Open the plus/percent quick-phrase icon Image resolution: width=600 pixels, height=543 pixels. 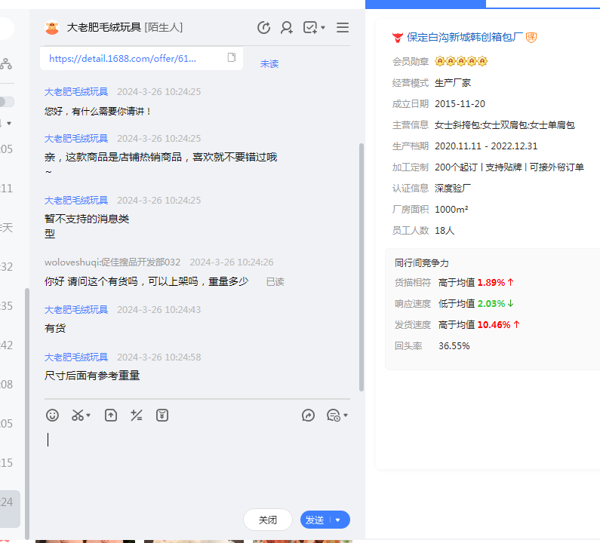(x=136, y=416)
